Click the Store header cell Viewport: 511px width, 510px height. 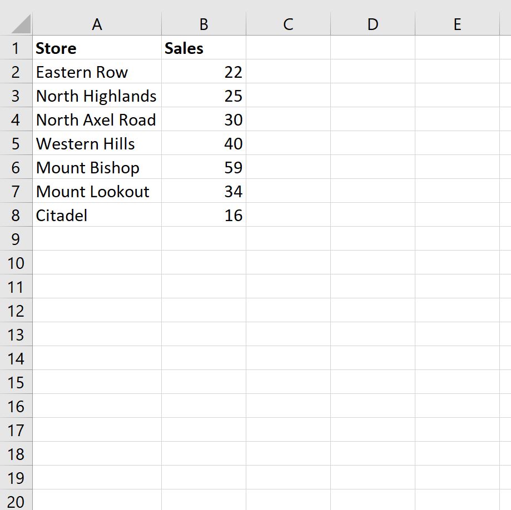[97, 48]
